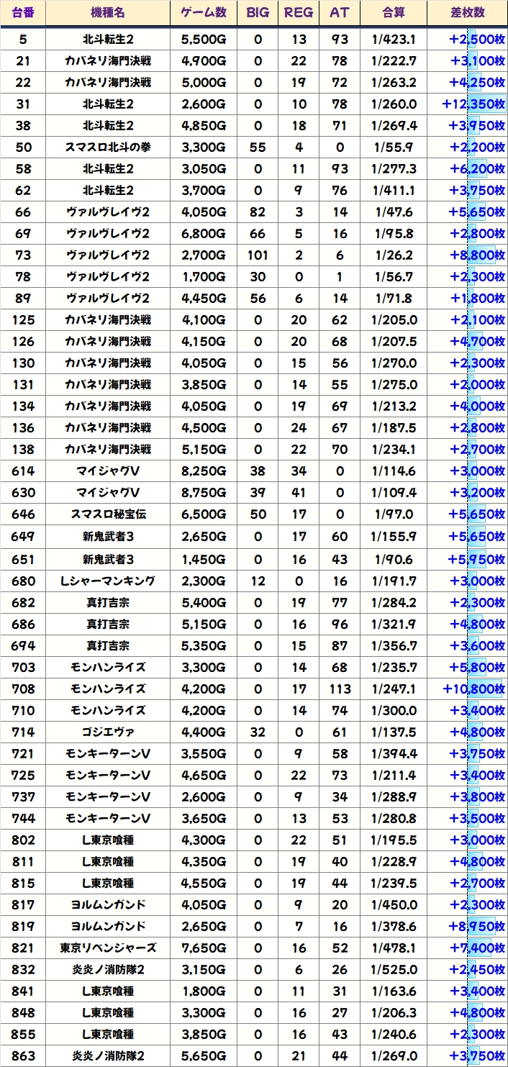This screenshot has height=1067, width=508.
Task: Click the BIG count value 101
Action: (258, 255)
